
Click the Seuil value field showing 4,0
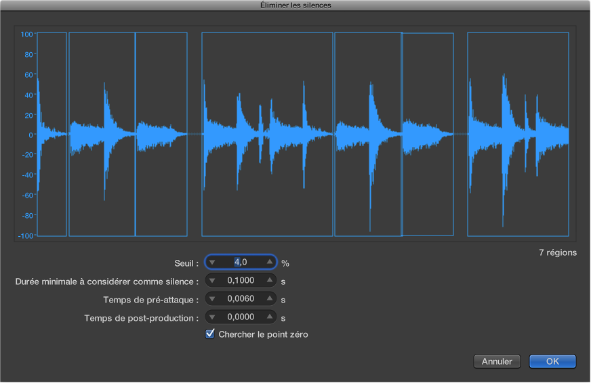241,263
